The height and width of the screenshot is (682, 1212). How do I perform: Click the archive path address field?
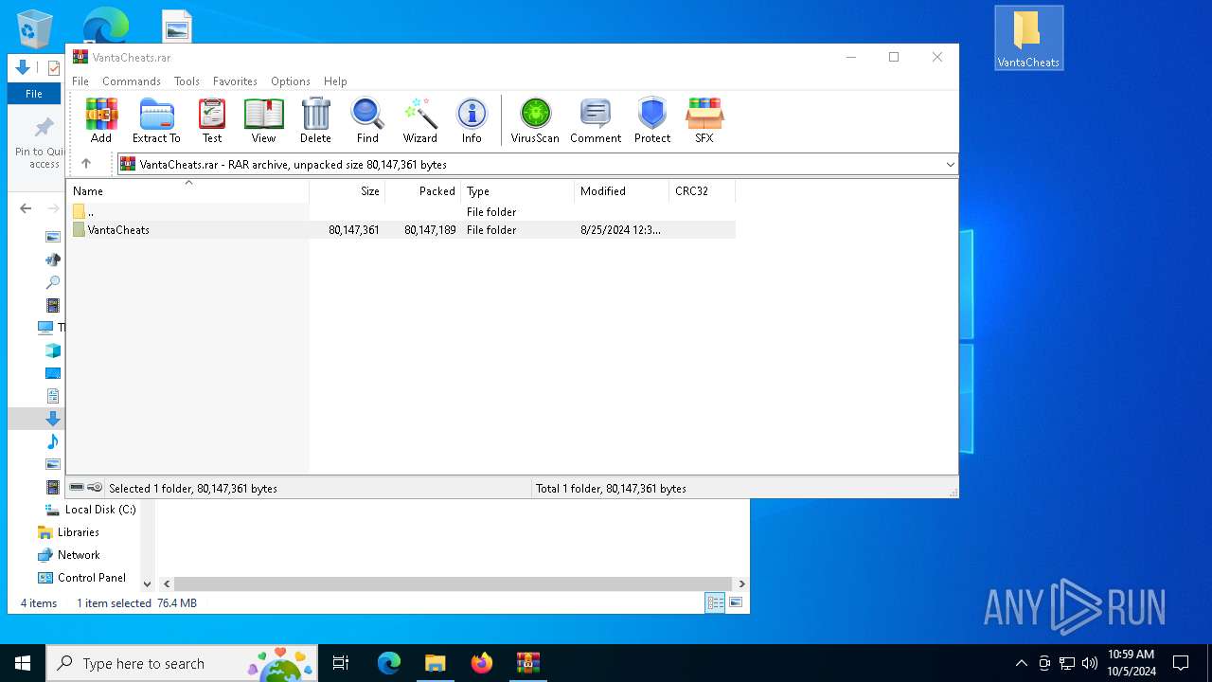pos(537,165)
